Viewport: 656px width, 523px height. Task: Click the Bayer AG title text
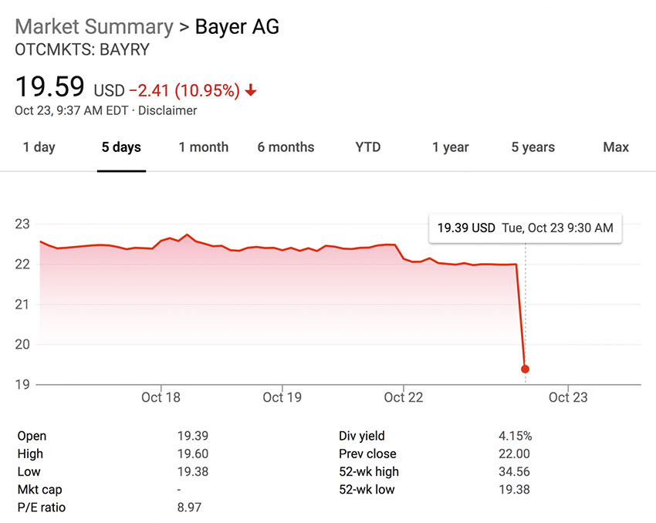pyautogui.click(x=237, y=26)
